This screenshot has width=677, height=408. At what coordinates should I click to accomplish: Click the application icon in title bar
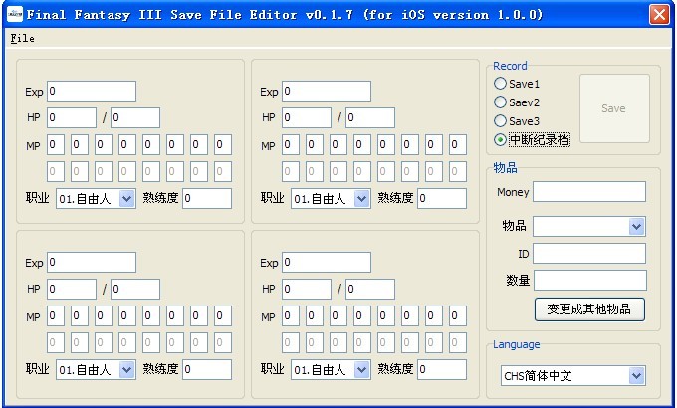(x=15, y=15)
